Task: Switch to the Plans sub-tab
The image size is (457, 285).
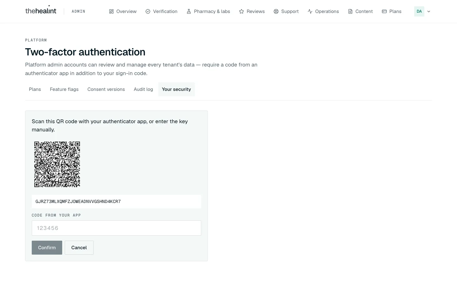Action: click(x=35, y=89)
